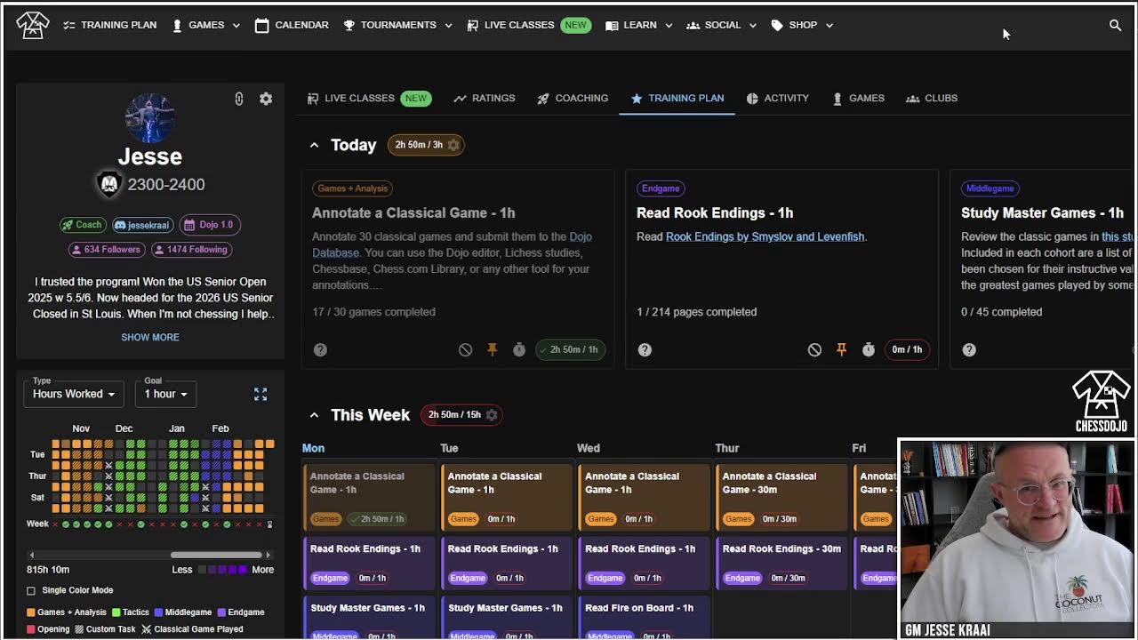Go to Training Plan in the top navbar
1138x640 pixels.
[110, 26]
